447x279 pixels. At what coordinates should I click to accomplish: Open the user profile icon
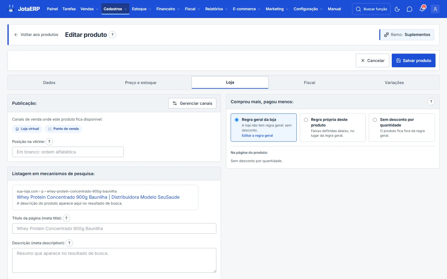[x=435, y=9]
